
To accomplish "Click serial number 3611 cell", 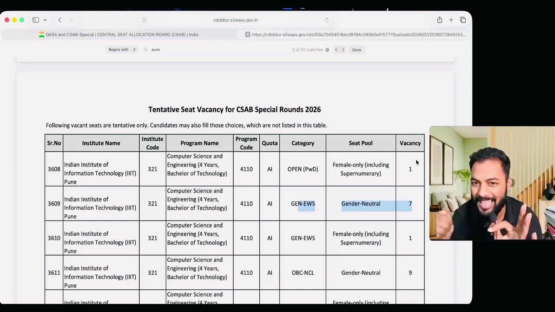I will click(54, 273).
